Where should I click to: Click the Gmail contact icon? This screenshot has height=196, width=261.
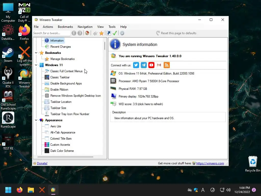pos(159,65)
